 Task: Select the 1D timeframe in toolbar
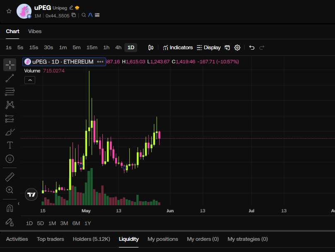click(131, 48)
